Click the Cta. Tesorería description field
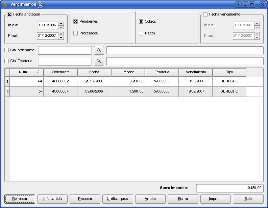The width and height of the screenshot is (268, 208). (185, 61)
